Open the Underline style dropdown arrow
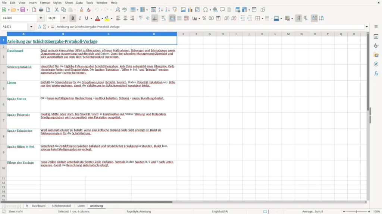 click(x=91, y=19)
